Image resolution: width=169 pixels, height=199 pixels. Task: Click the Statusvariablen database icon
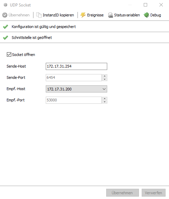pyautogui.click(x=111, y=15)
